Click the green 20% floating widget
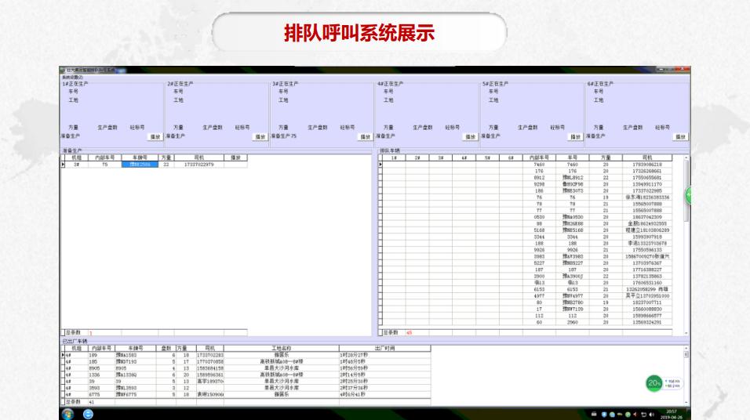 (654, 383)
